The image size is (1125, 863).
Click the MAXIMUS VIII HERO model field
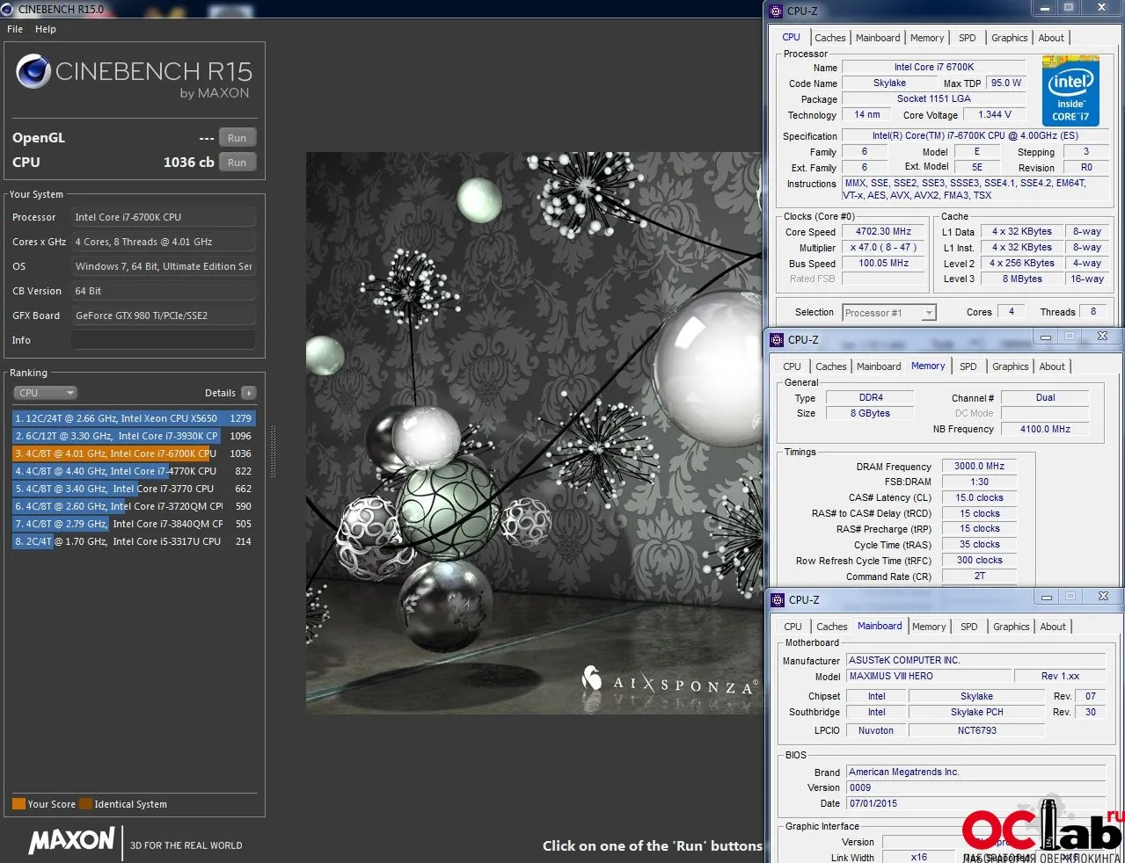[930, 676]
